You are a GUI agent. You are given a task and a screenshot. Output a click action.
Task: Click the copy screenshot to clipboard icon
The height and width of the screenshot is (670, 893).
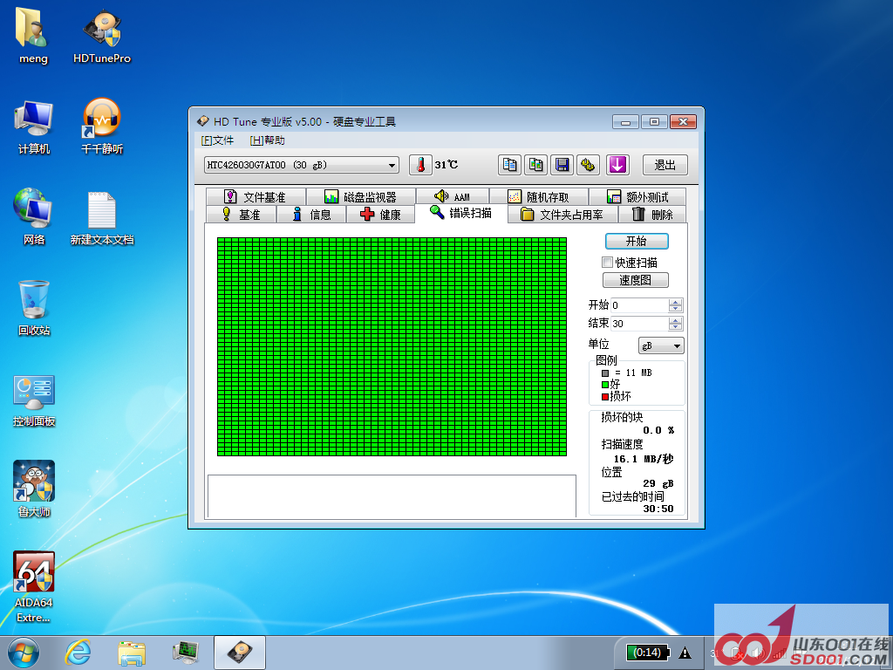[536, 165]
